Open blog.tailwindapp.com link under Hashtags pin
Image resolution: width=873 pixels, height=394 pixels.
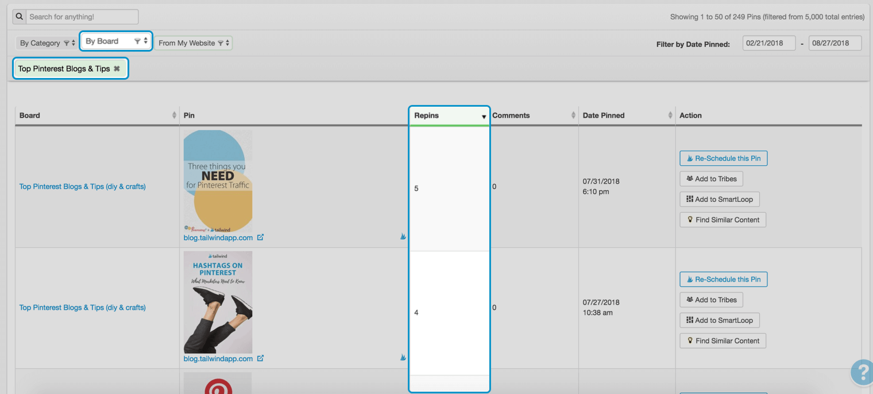click(x=218, y=358)
